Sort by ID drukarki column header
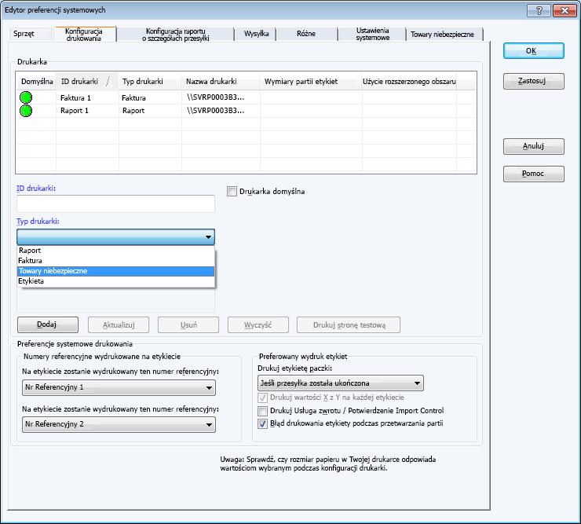This screenshot has height=524, width=581. tap(87, 81)
